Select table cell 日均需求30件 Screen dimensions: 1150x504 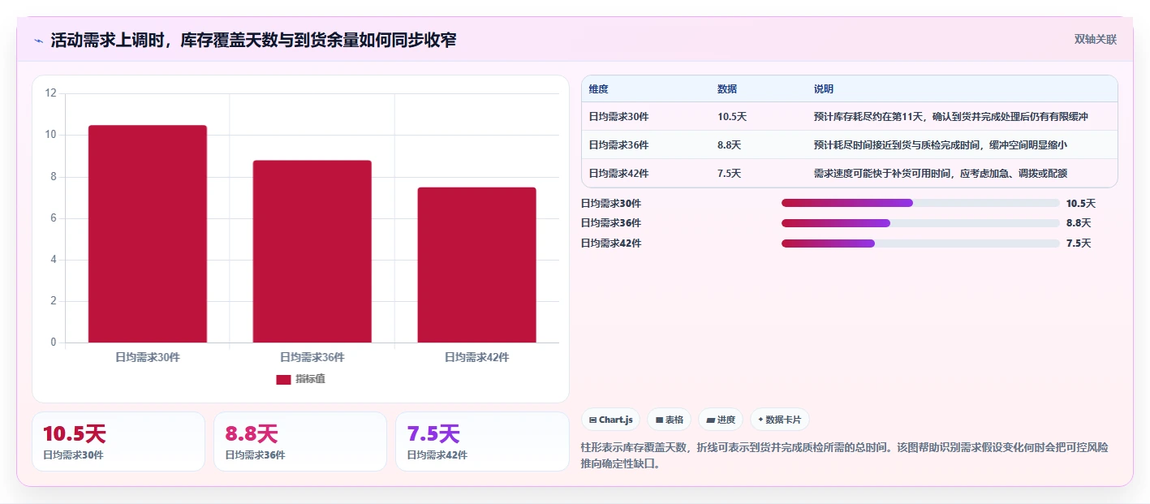tap(618, 117)
